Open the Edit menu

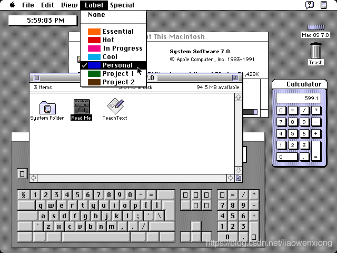[47, 5]
